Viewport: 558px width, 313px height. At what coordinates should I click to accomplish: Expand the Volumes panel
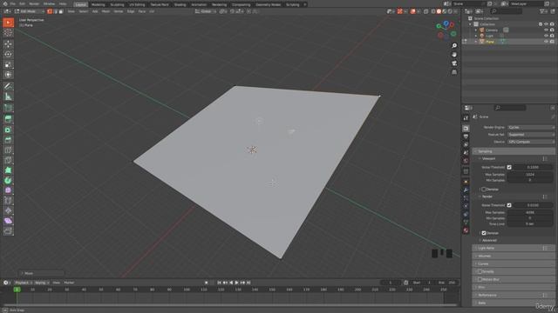point(514,256)
